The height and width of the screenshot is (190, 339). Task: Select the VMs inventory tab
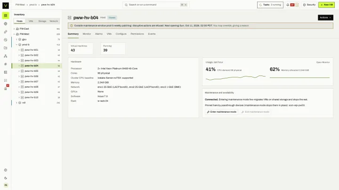click(31, 21)
